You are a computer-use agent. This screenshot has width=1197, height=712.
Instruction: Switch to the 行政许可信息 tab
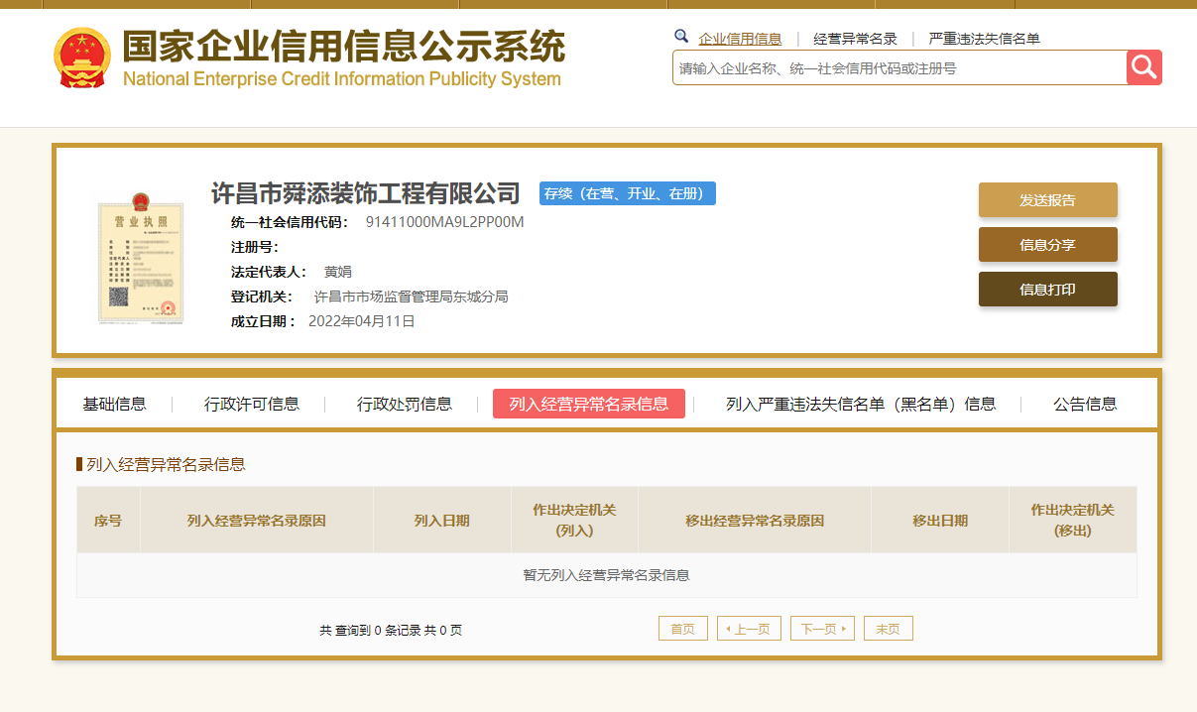click(252, 404)
